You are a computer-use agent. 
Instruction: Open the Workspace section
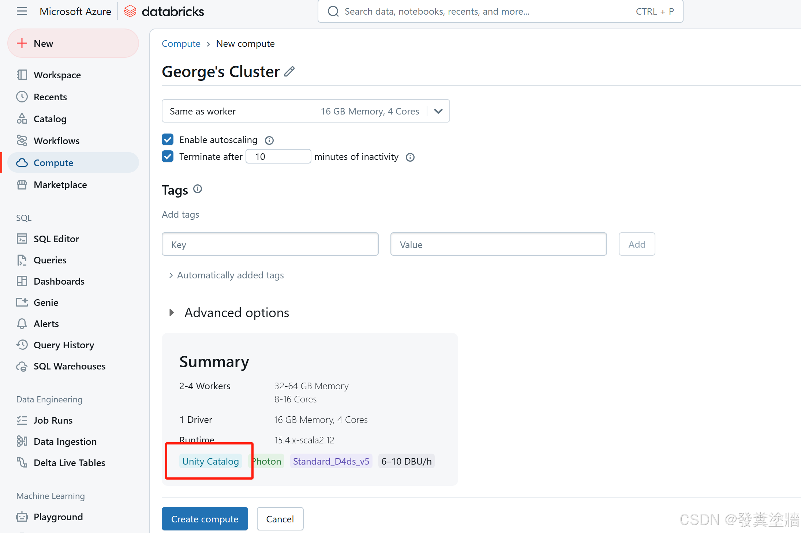pyautogui.click(x=58, y=74)
